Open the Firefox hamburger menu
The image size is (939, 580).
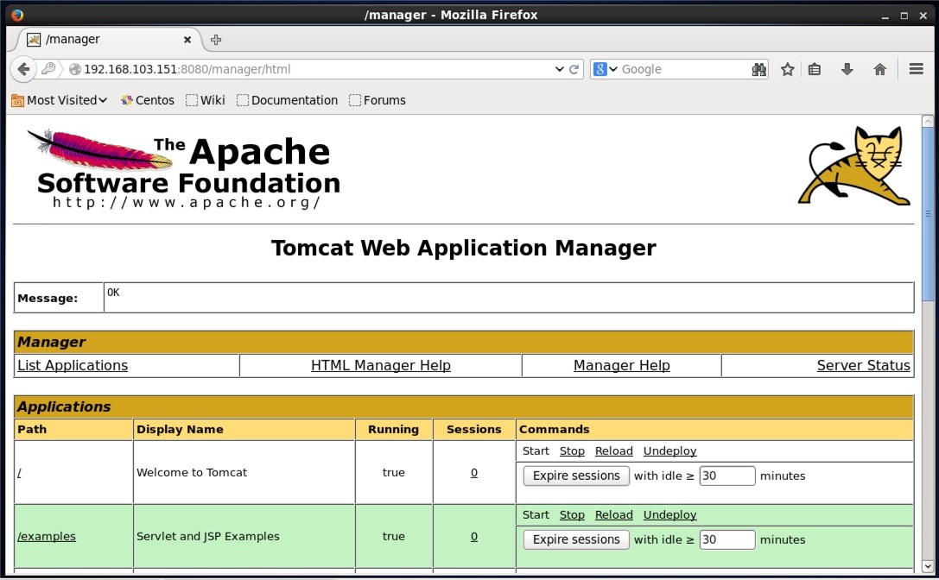(x=916, y=69)
